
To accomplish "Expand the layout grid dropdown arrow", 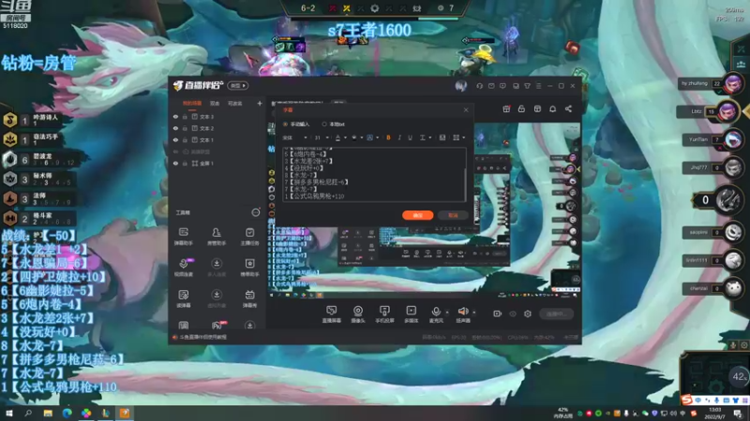I will click(463, 138).
